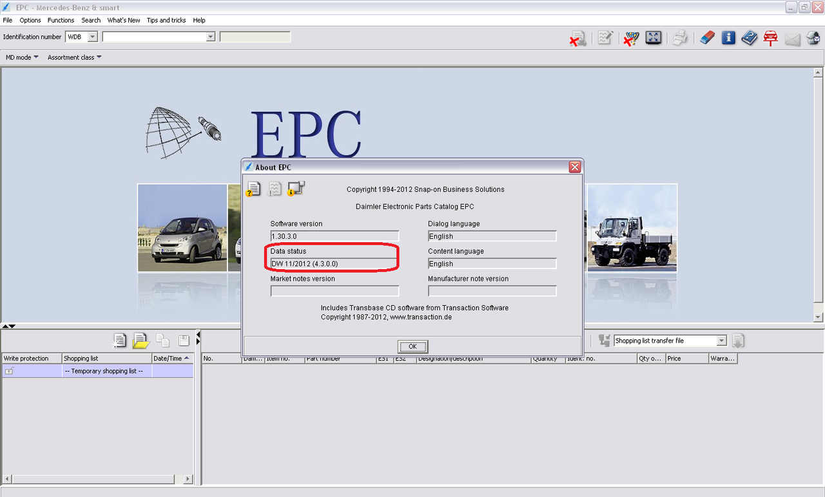Click the Data status field DW 11/2012
Screen dimensions: 825x497
[x=335, y=264]
